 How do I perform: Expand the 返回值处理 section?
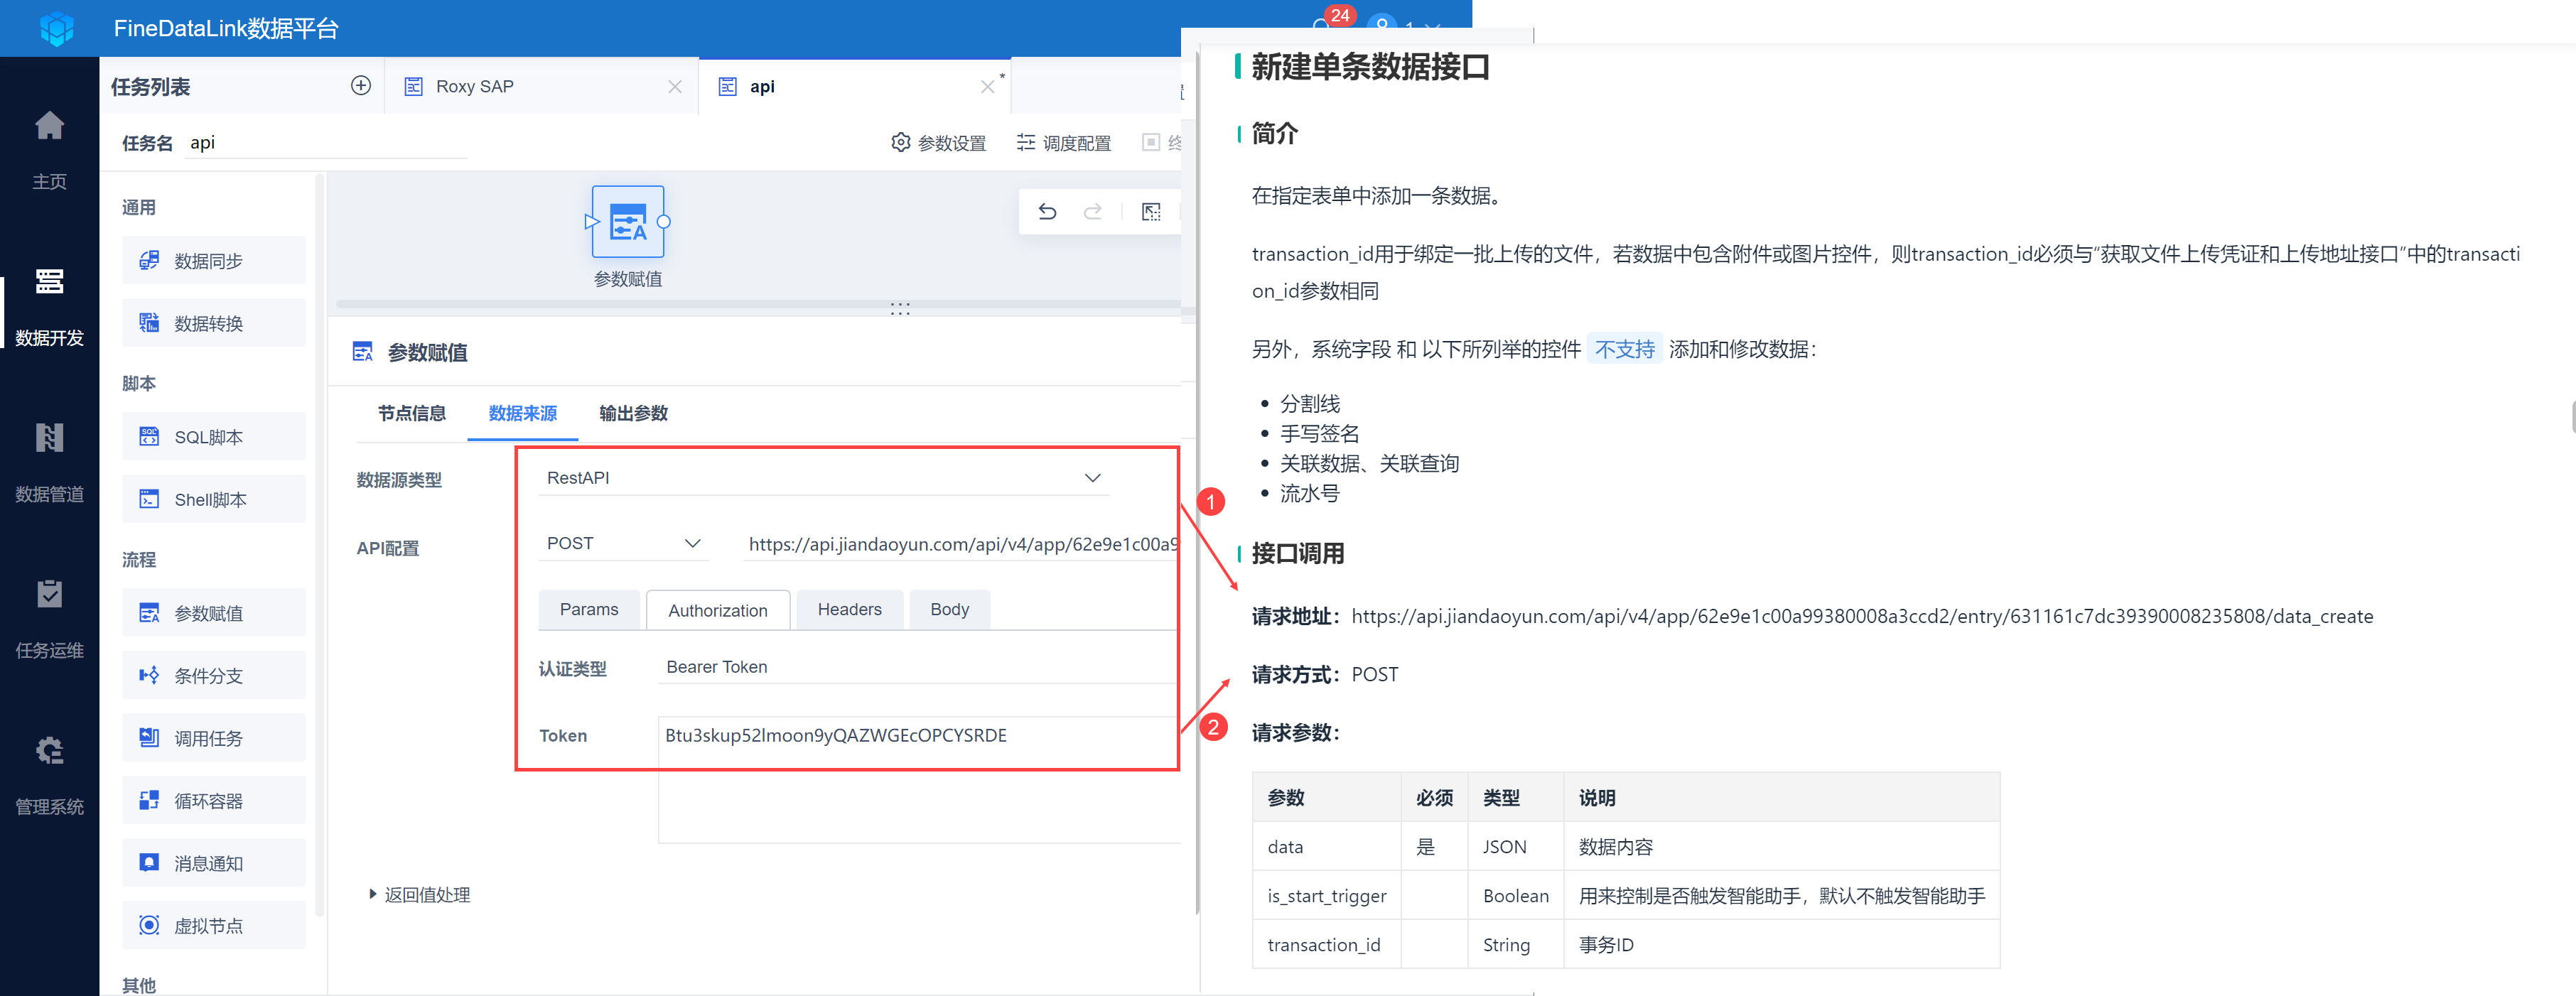419,895
